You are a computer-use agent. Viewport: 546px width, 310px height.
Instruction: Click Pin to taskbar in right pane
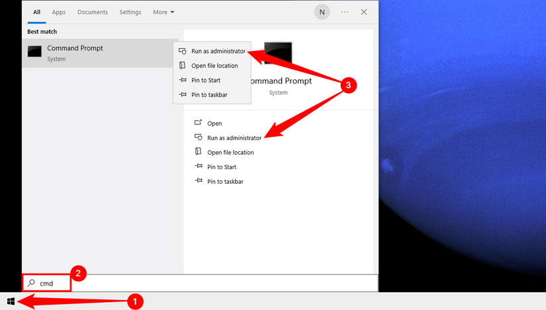[224, 181]
